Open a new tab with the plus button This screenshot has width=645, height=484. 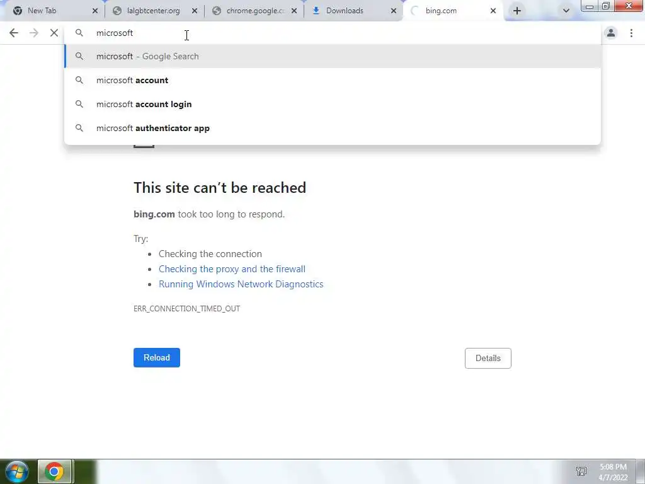tap(517, 11)
